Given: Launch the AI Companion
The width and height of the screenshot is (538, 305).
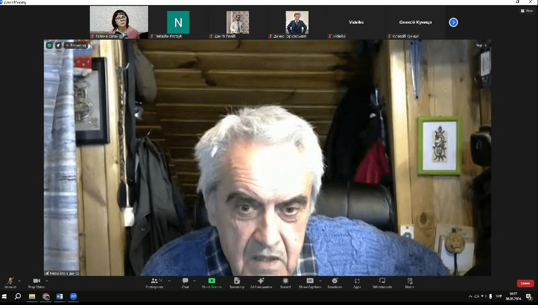Looking at the screenshot, I should pos(260,281).
